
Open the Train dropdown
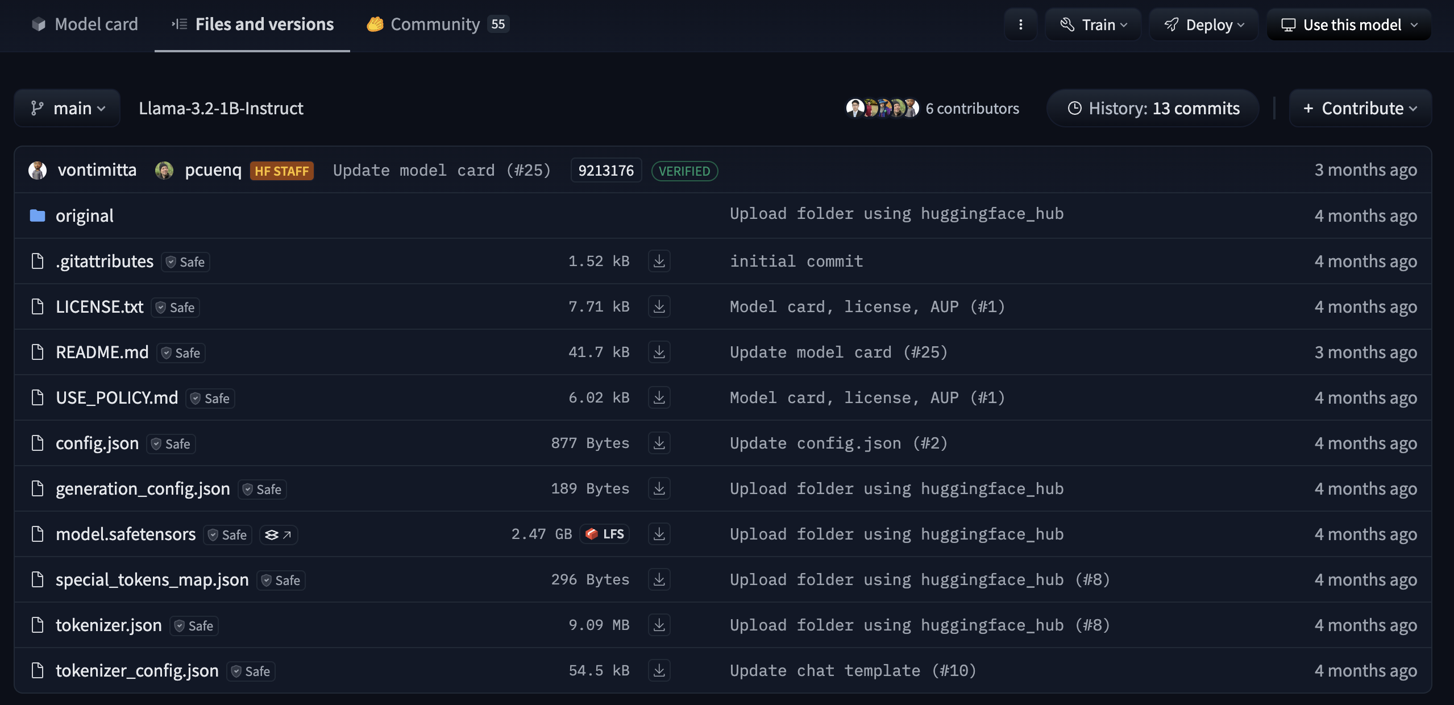tap(1092, 24)
